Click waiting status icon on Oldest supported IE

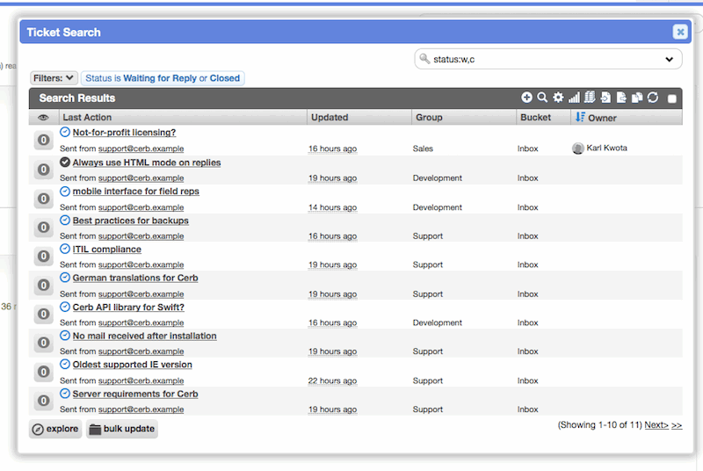tap(65, 364)
